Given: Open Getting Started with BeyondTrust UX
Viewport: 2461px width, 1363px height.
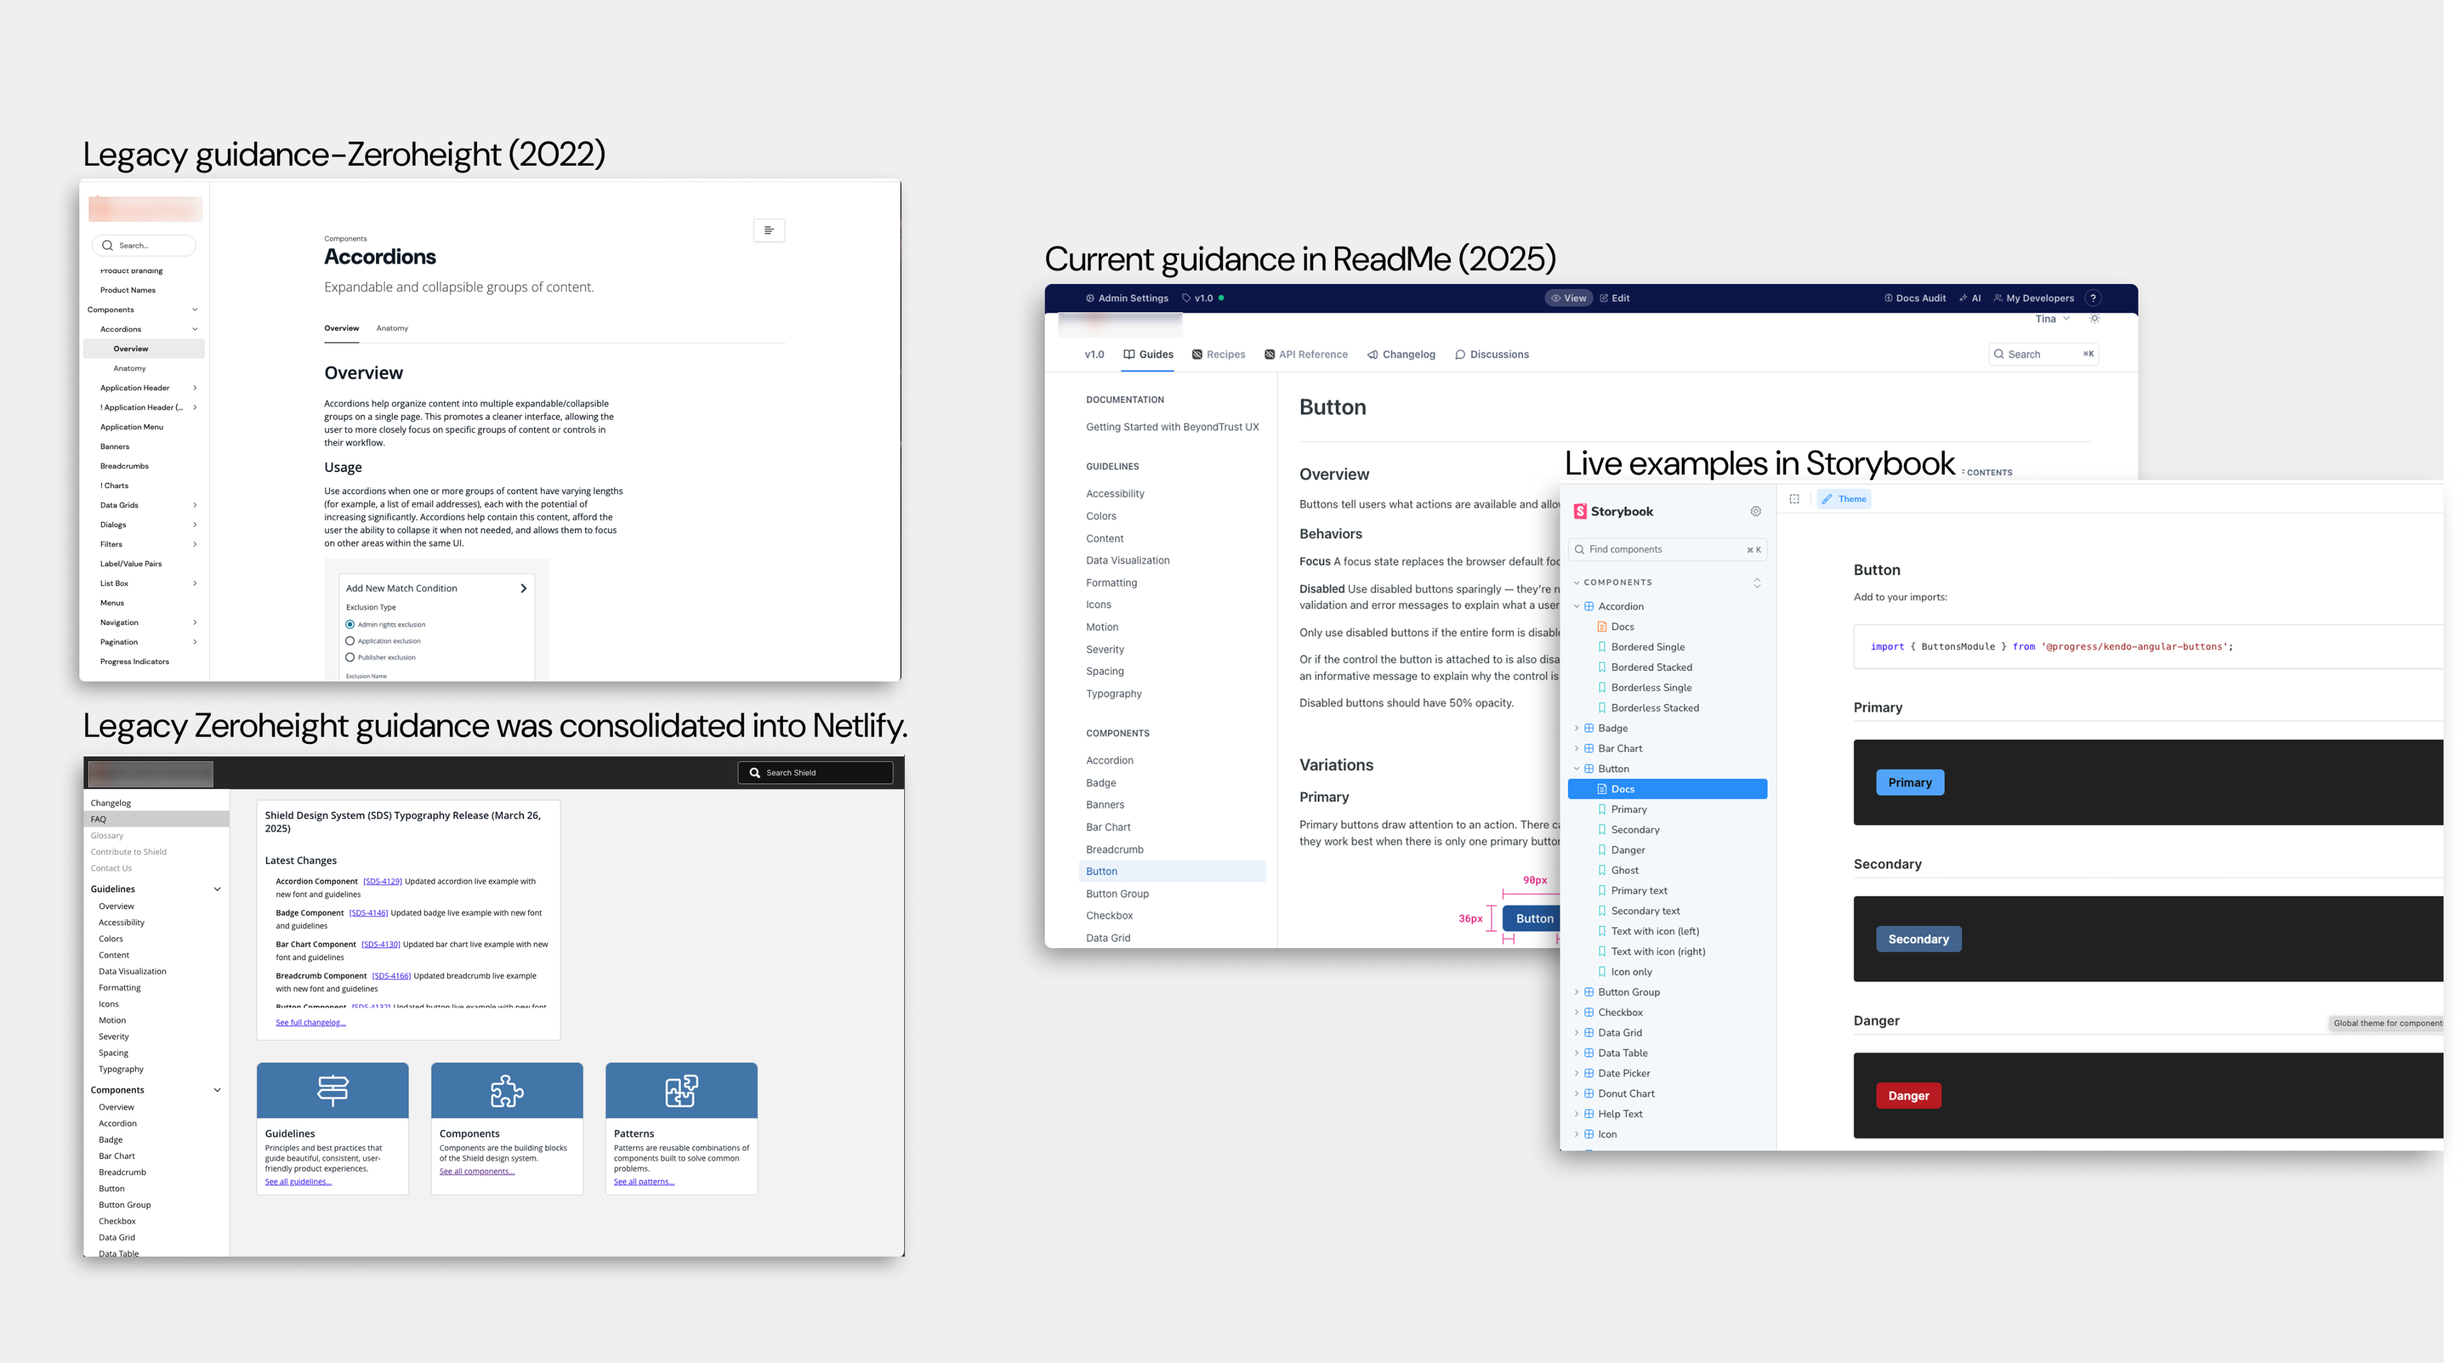Looking at the screenshot, I should point(1172,427).
